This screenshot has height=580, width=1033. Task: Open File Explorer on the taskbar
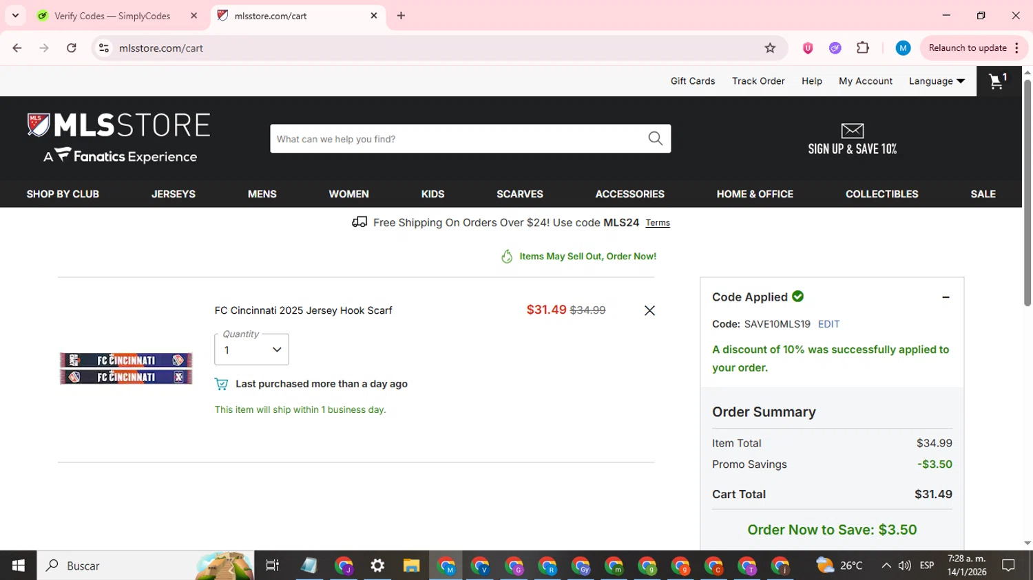(x=411, y=566)
